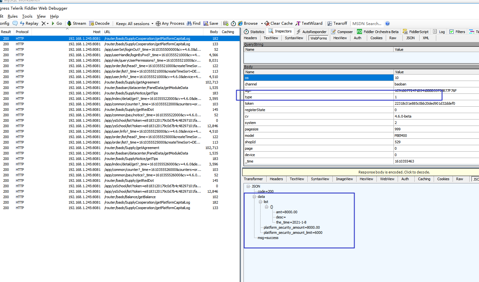Open the TextWizard tool
Screen dimensions: 479x282
[x=309, y=23]
